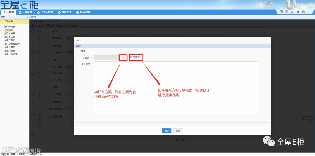Open the 工艺库管理 top menu

coord(45,12)
